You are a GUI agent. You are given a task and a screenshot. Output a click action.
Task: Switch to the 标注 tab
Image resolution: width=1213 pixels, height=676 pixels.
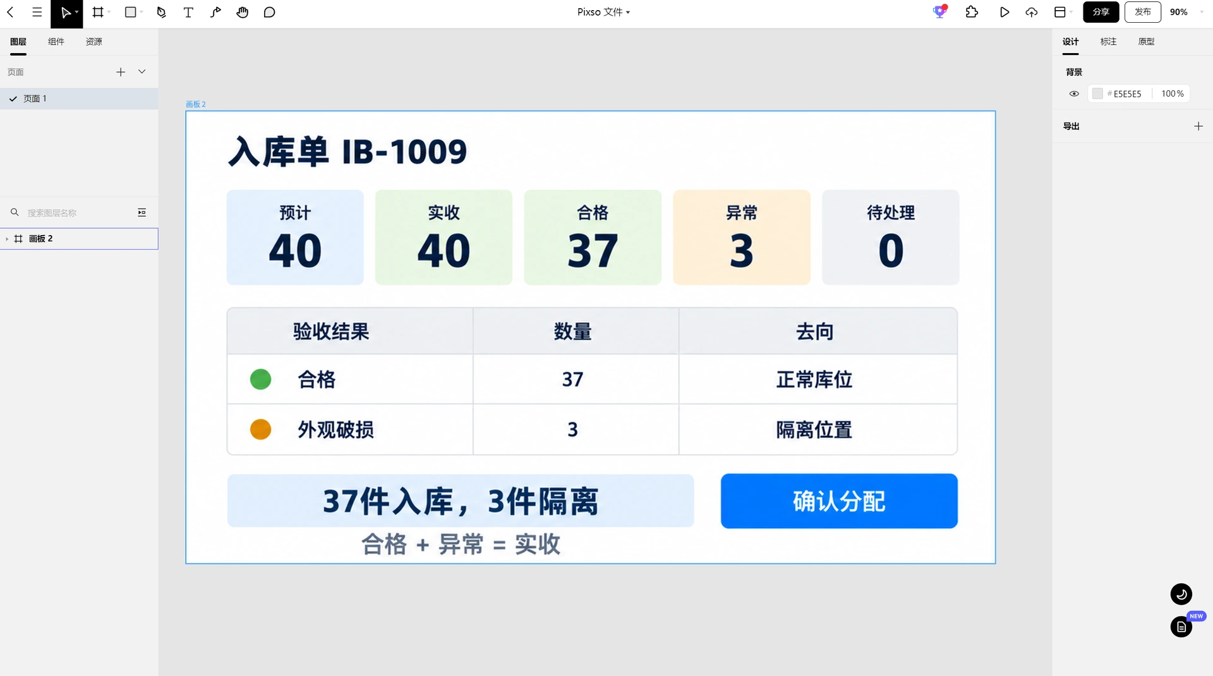point(1108,42)
